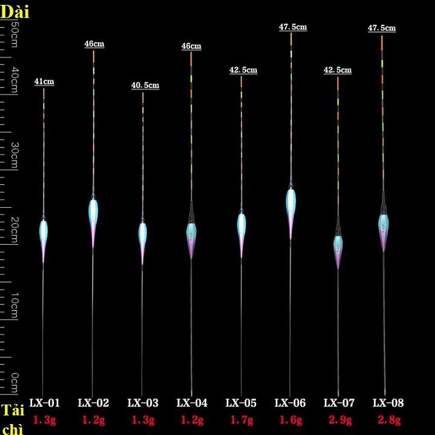Select the 2.9g weight under LX-07
Viewport: 435px width, 435px height.
pyautogui.click(x=338, y=419)
